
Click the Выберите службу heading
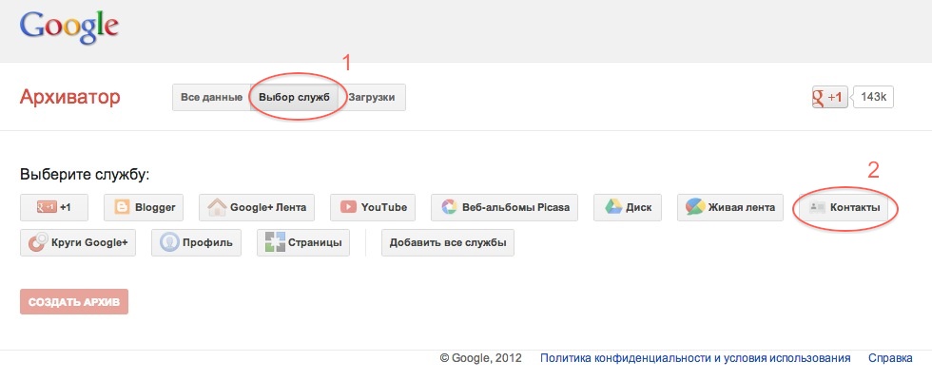pyautogui.click(x=85, y=175)
